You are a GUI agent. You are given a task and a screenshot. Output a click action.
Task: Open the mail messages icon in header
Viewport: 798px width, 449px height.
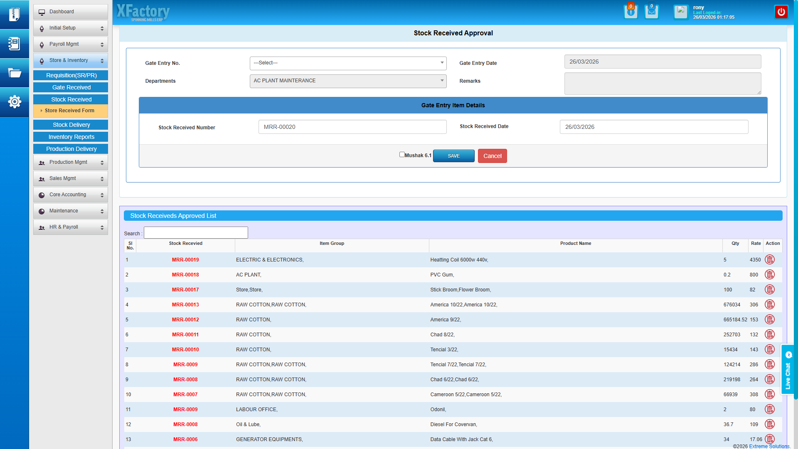[x=651, y=12]
